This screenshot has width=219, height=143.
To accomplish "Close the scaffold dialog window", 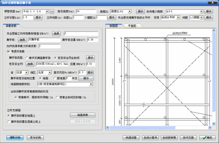I will [x=212, y=3].
